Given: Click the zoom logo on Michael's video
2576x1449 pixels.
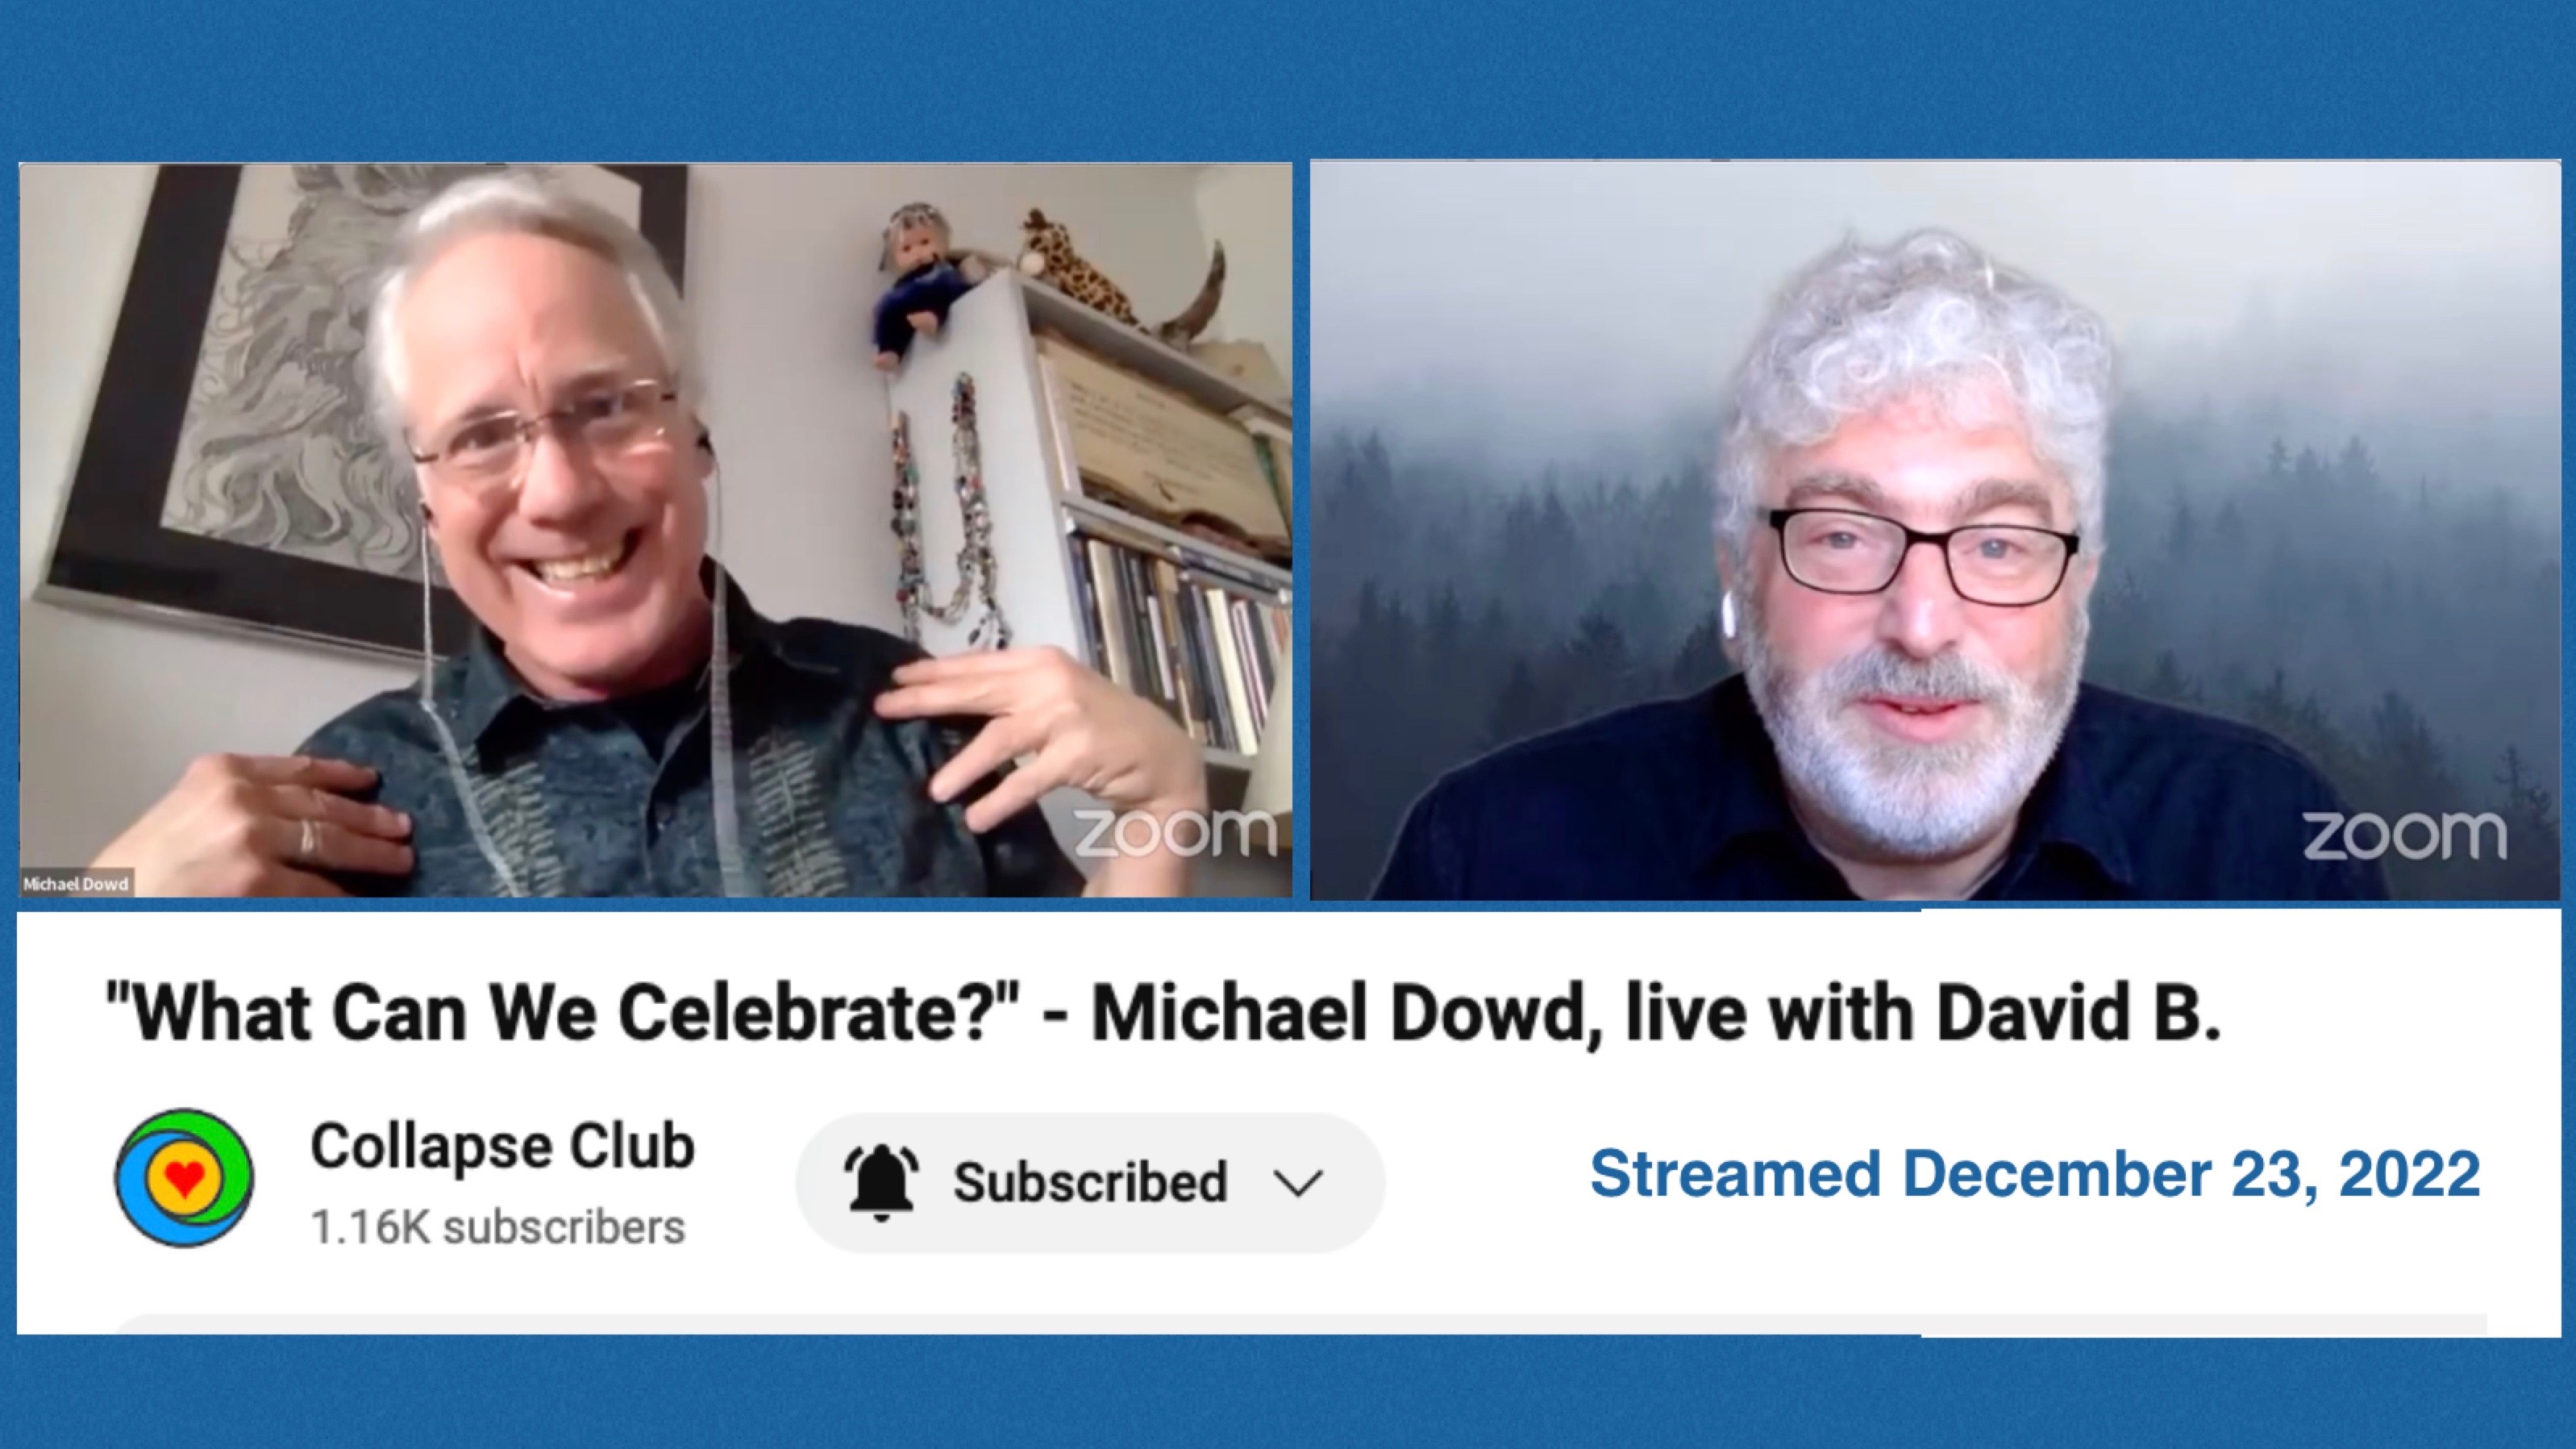Looking at the screenshot, I should [x=1174, y=833].
